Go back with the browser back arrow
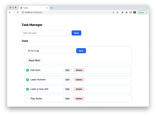Image resolution: width=156 pixels, height=116 pixels. pyautogui.click(x=10, y=12)
